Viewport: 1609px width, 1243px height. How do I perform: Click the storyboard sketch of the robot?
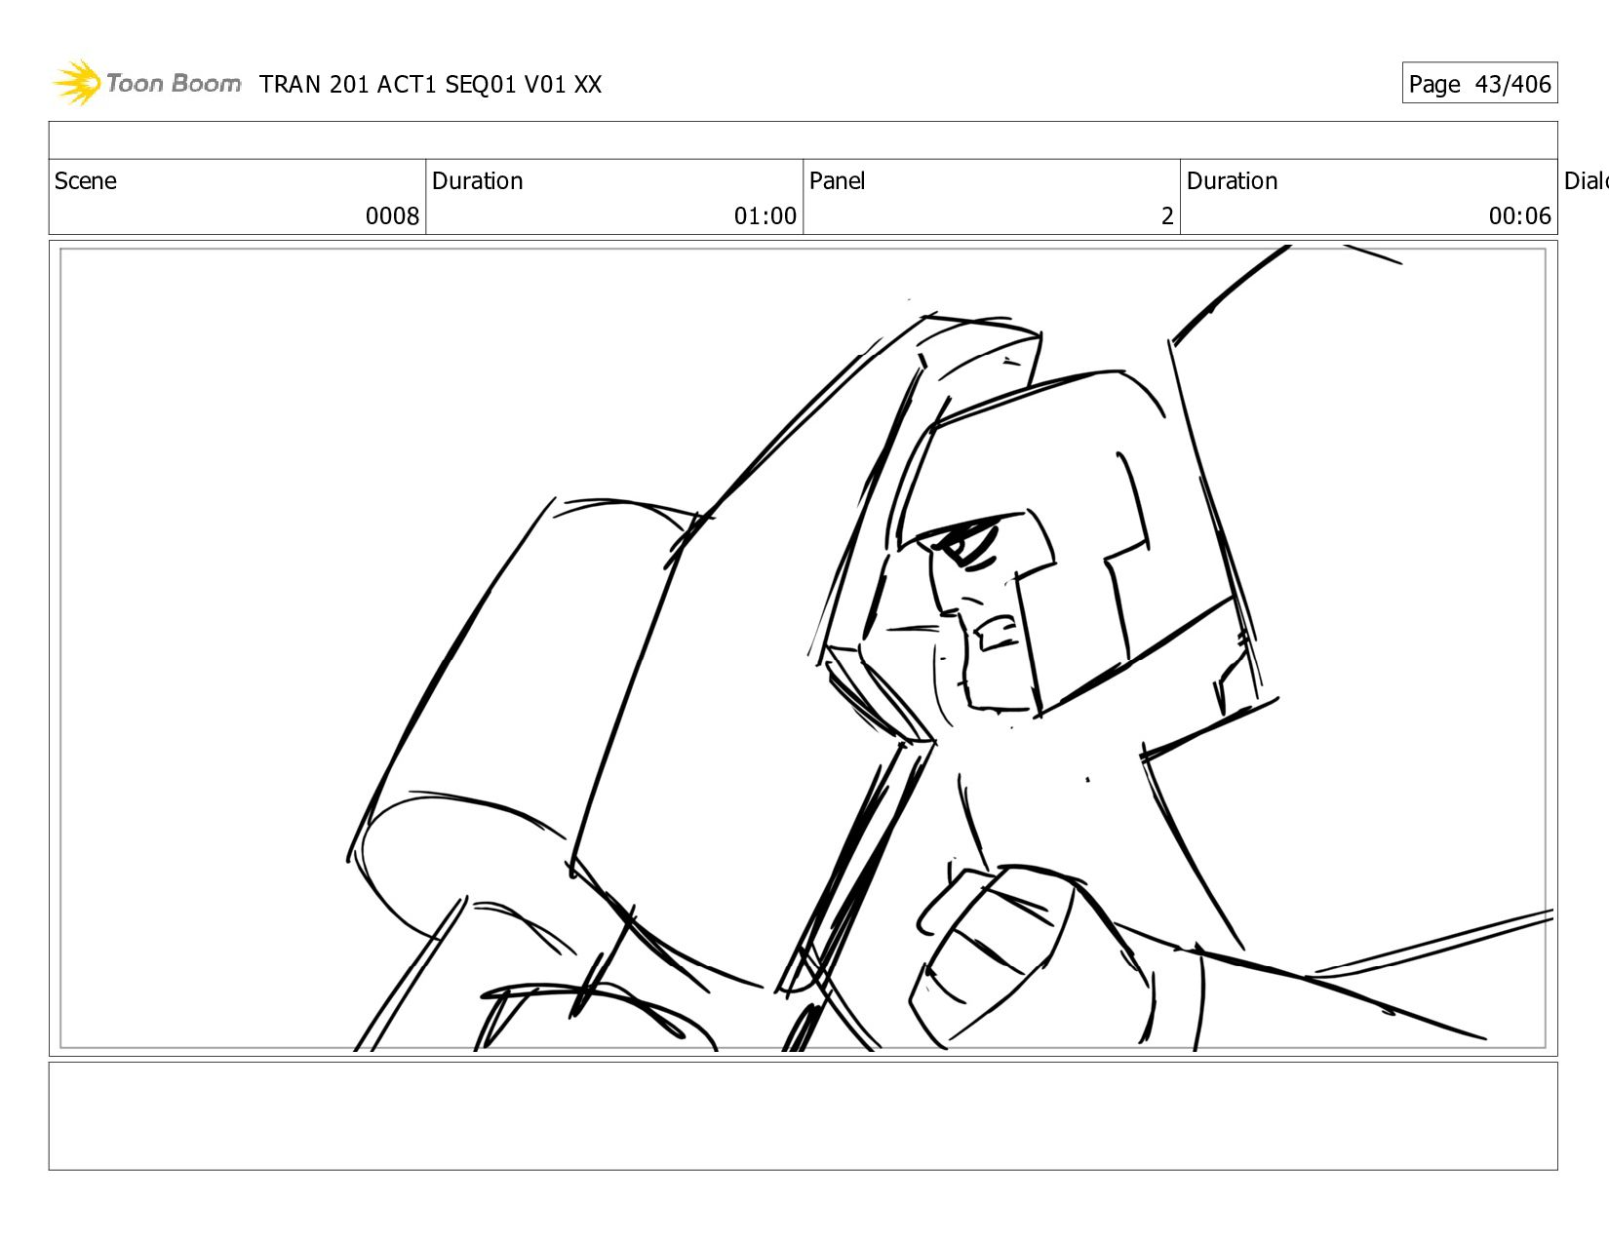(x=803, y=648)
